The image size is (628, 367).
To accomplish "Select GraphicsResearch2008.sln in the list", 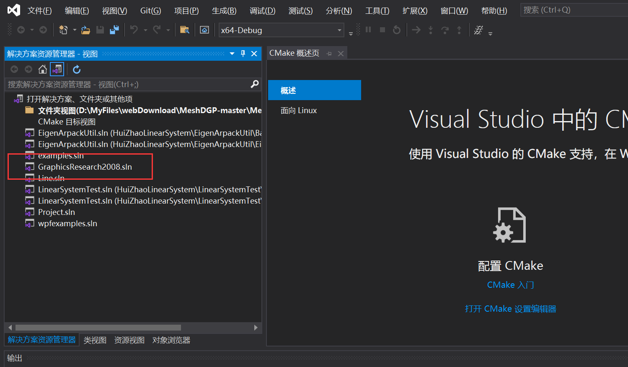I will tap(85, 167).
